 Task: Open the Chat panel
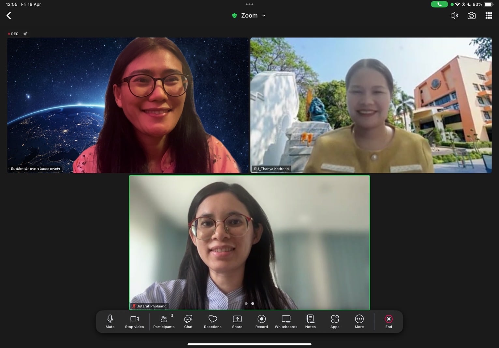coord(188,321)
